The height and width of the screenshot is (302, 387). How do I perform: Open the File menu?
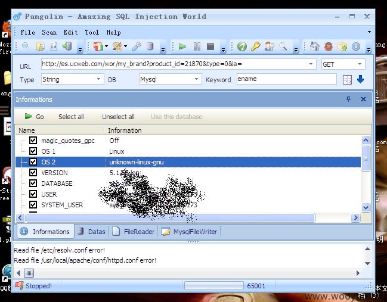coord(27,32)
